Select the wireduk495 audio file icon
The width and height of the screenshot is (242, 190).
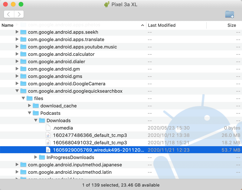[48, 150]
